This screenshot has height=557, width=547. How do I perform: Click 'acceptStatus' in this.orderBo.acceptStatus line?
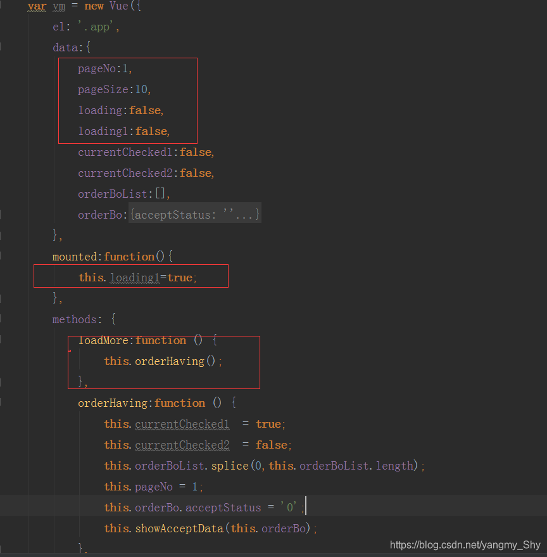click(223, 508)
